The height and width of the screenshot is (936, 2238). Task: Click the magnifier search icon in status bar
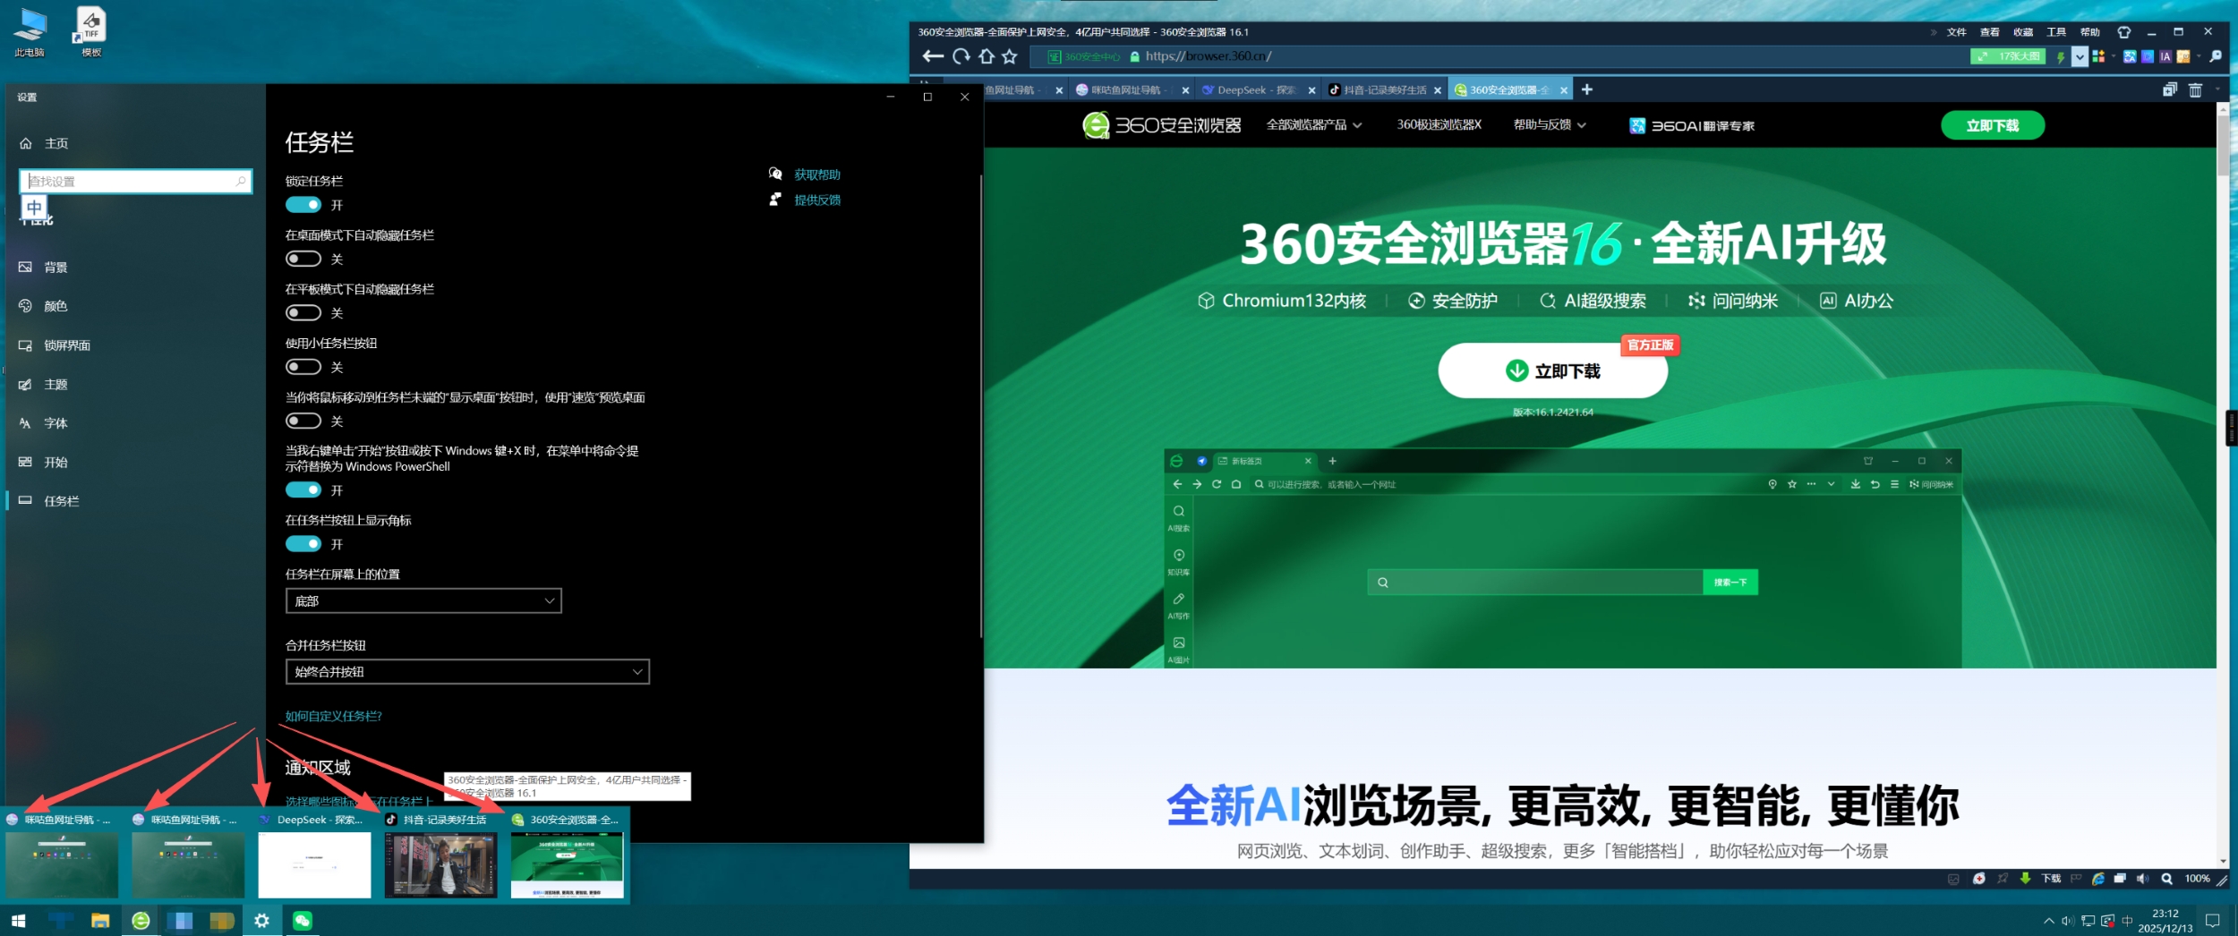(2167, 878)
